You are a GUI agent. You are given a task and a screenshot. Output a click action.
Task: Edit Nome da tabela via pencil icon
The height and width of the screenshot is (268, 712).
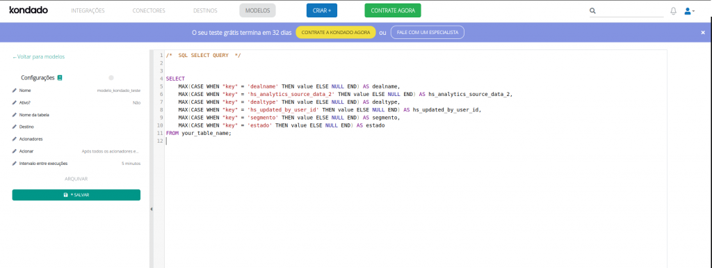point(15,115)
